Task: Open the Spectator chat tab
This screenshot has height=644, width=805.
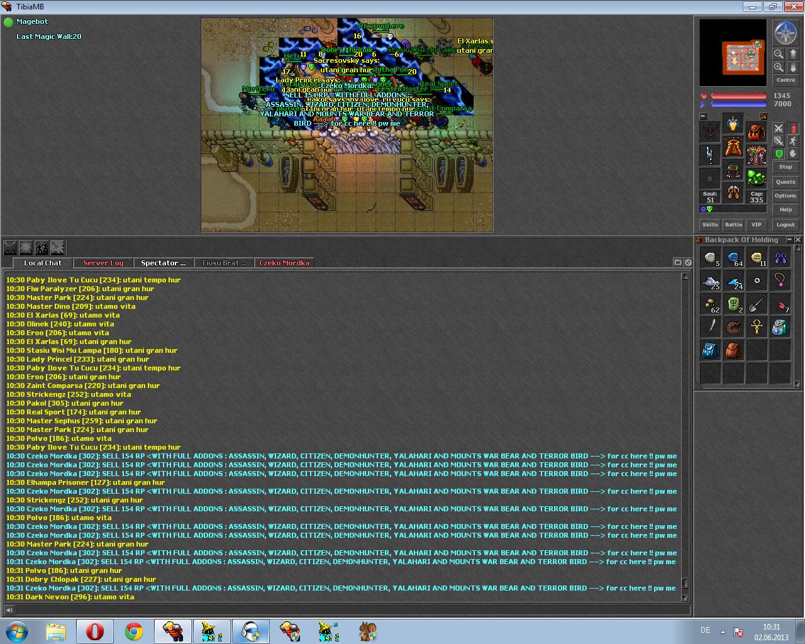Action: [x=163, y=263]
